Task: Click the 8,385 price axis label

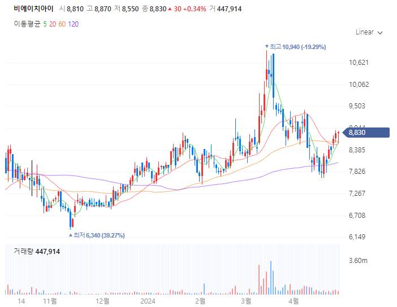Action: 357,150
